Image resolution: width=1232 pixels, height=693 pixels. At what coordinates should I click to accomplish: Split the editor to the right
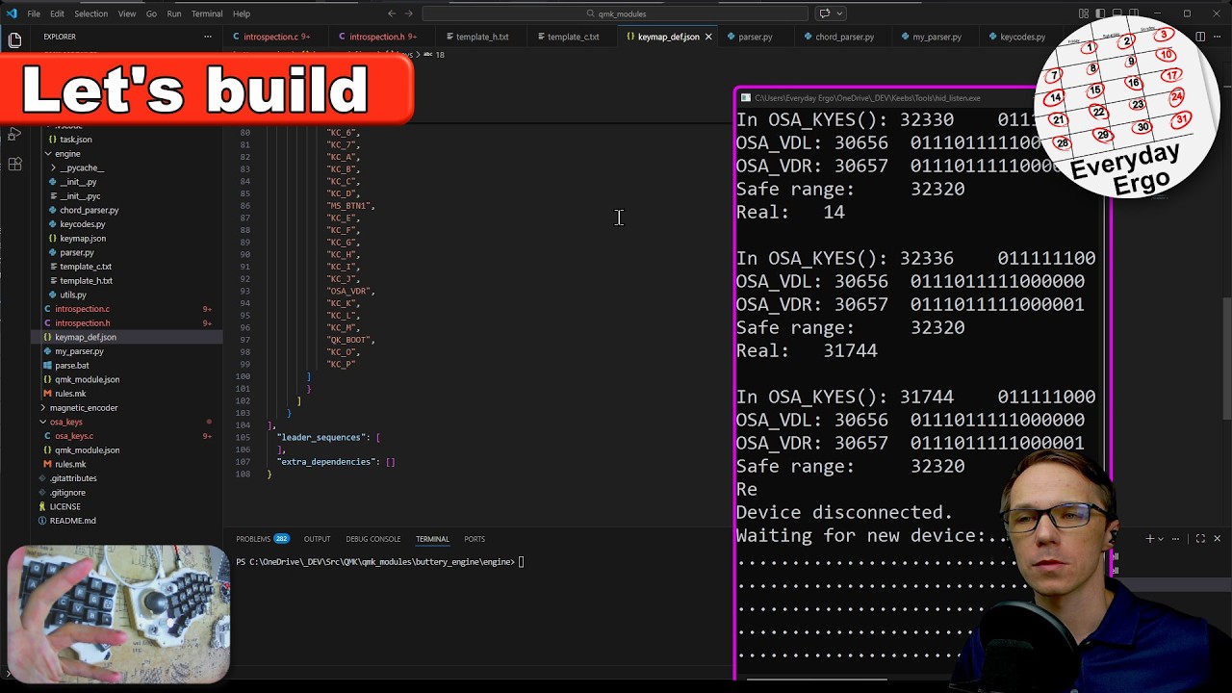pyautogui.click(x=1200, y=37)
